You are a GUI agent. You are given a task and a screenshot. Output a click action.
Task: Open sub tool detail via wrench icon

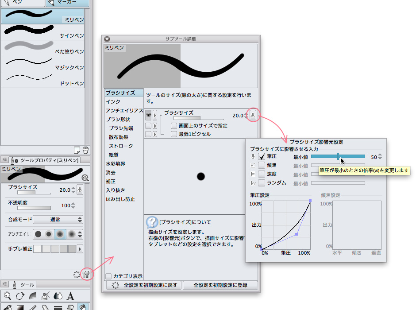[x=87, y=275]
